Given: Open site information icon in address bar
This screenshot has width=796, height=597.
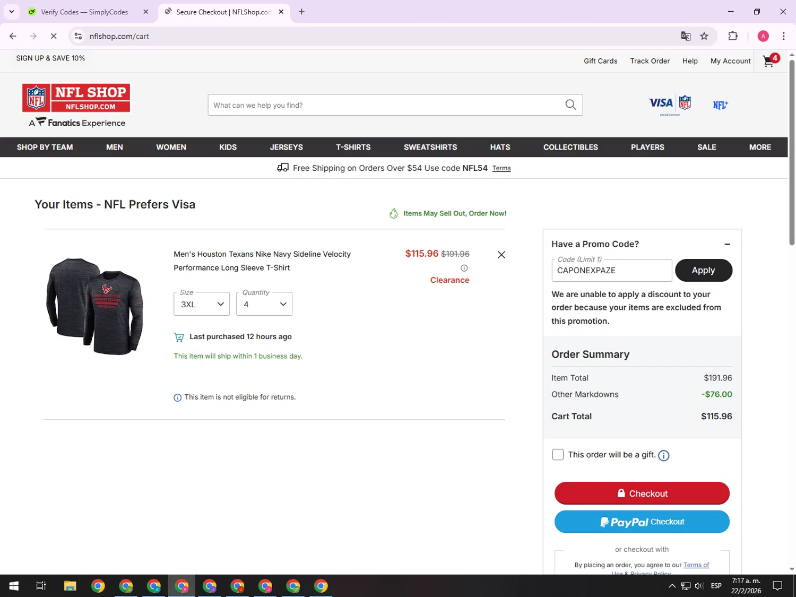Looking at the screenshot, I should 78,36.
